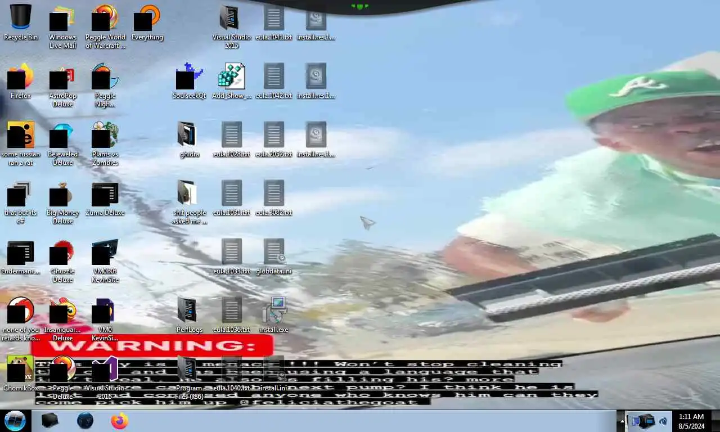This screenshot has width=720, height=432.
Task: Open the eula.1033.txt file
Action: pyautogui.click(x=232, y=256)
